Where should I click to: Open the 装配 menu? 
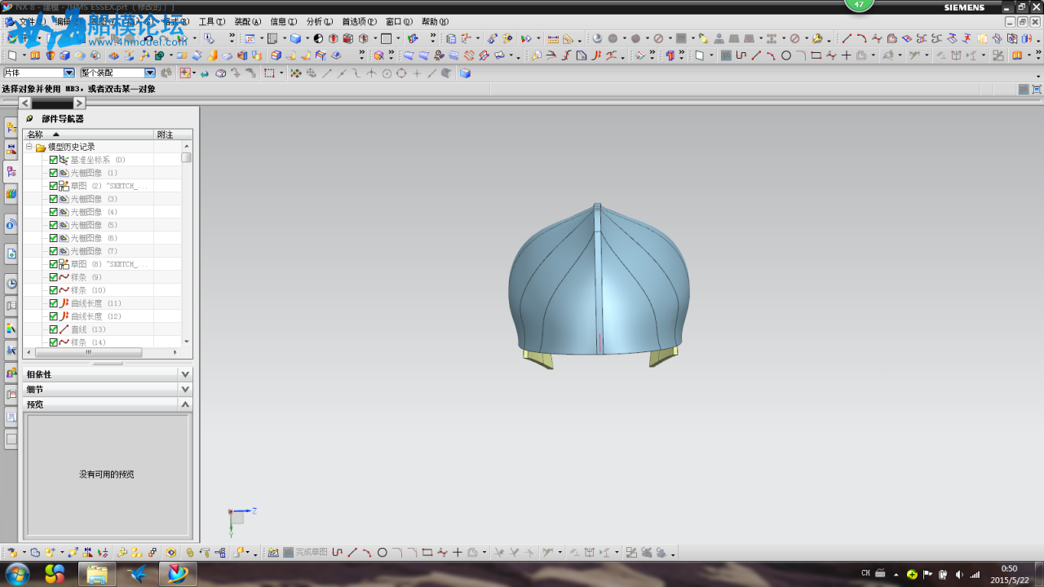pyautogui.click(x=248, y=22)
